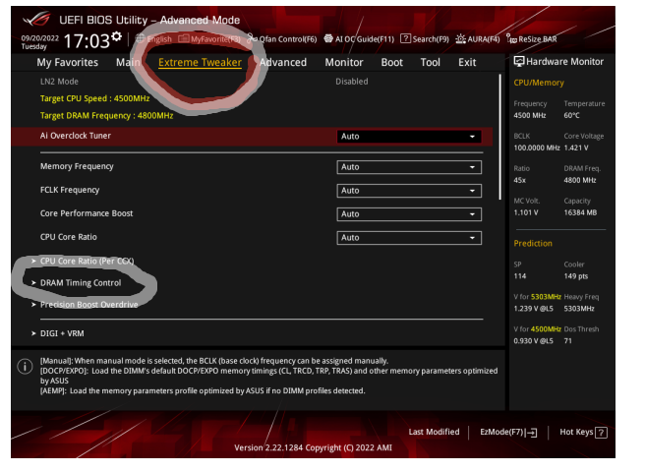Open the CPU Core Ratio dropdown

click(x=409, y=238)
